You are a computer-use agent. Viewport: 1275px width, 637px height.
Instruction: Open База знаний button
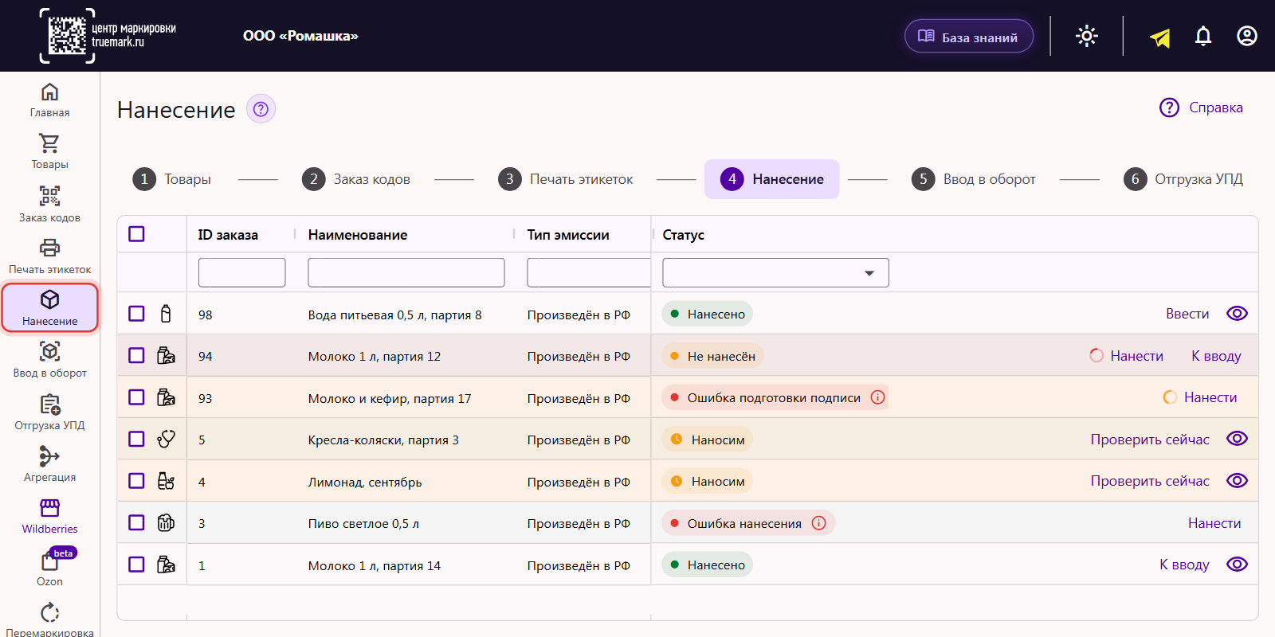(969, 37)
